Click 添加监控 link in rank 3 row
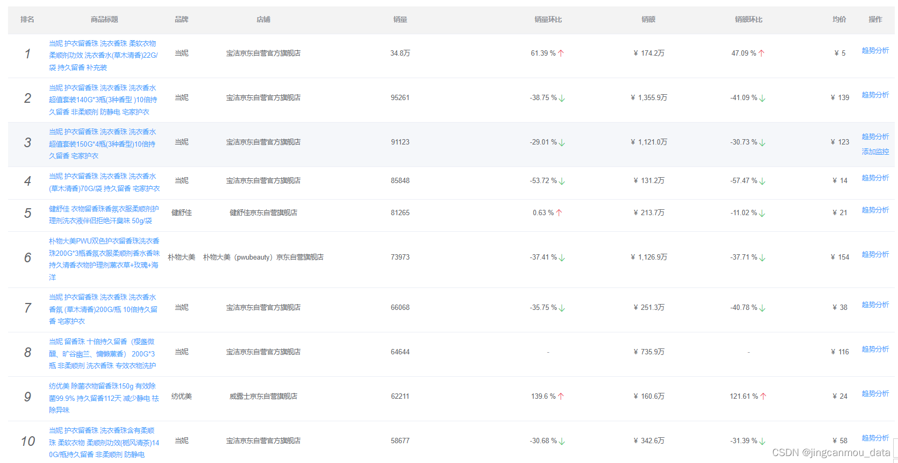This screenshot has width=898, height=463. point(875,151)
